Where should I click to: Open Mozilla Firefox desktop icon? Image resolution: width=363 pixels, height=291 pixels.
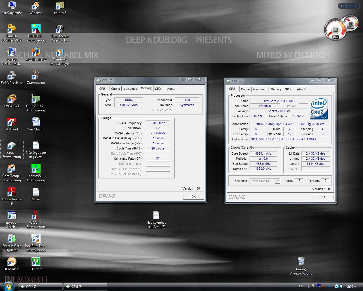click(x=36, y=55)
